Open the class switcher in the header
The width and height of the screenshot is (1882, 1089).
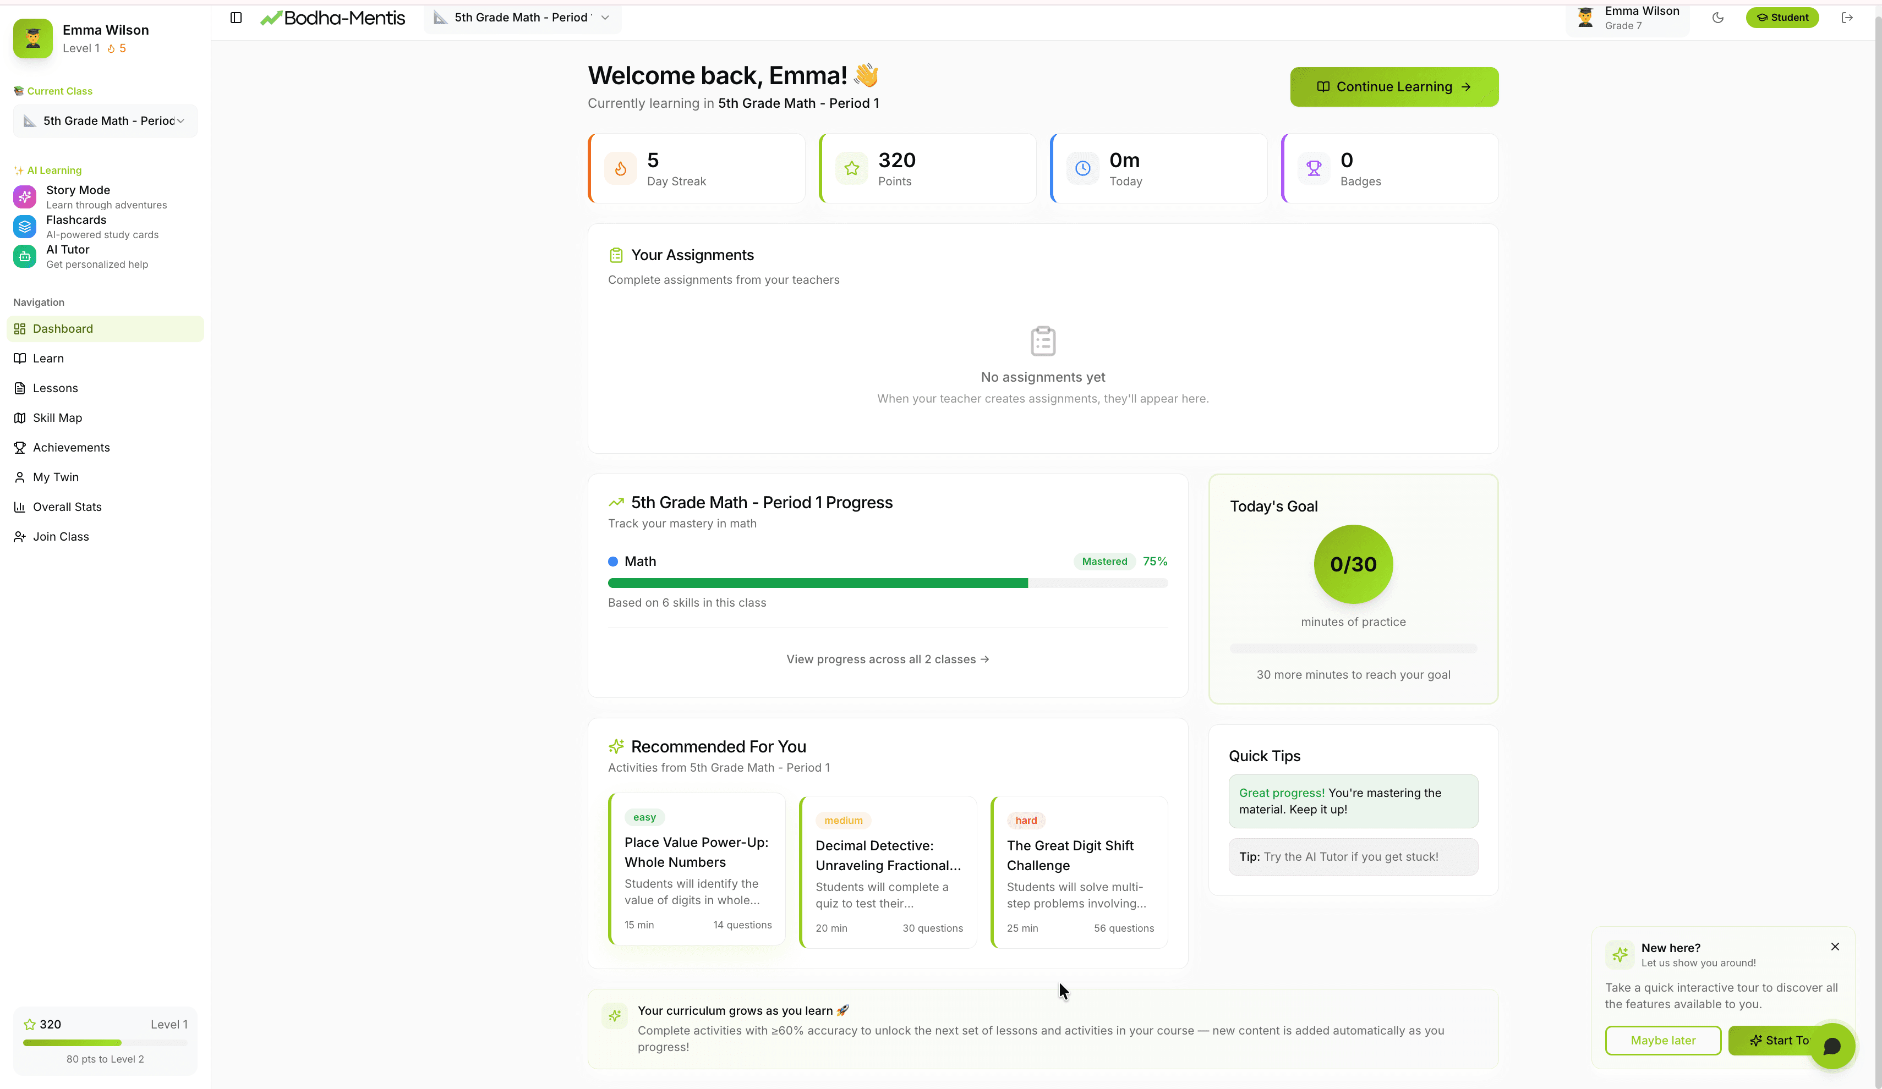coord(521,17)
